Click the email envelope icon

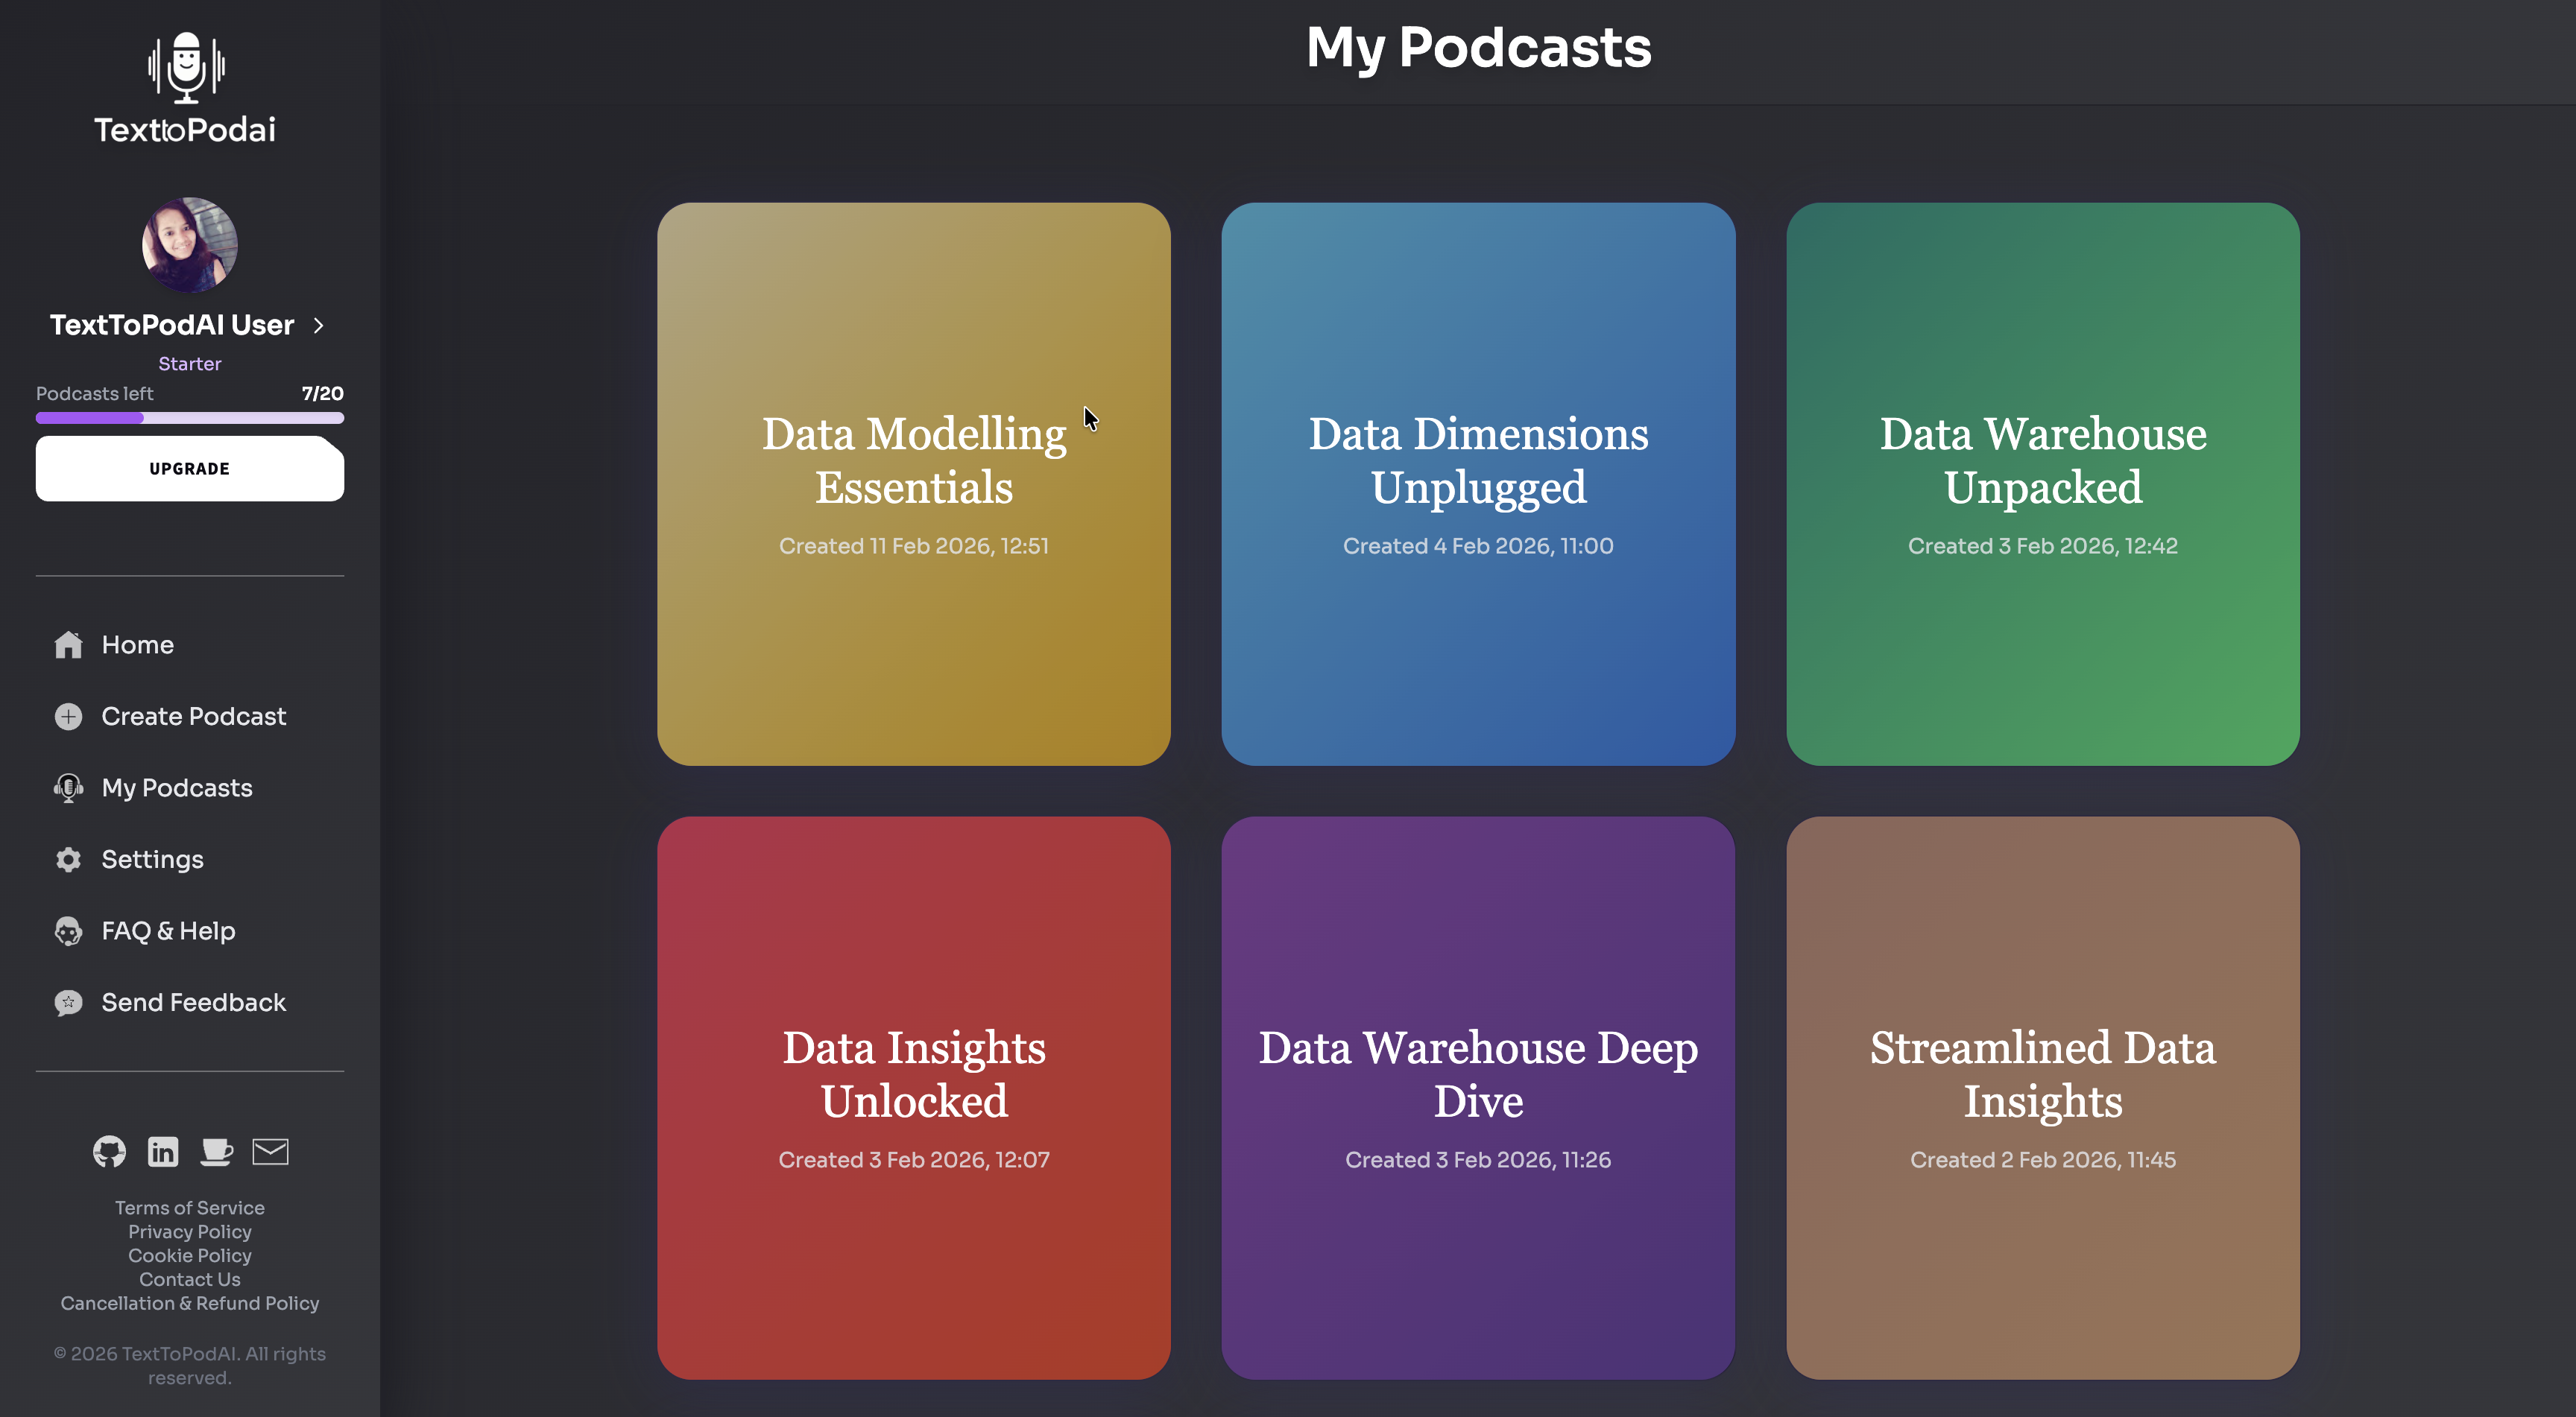[x=270, y=1151]
